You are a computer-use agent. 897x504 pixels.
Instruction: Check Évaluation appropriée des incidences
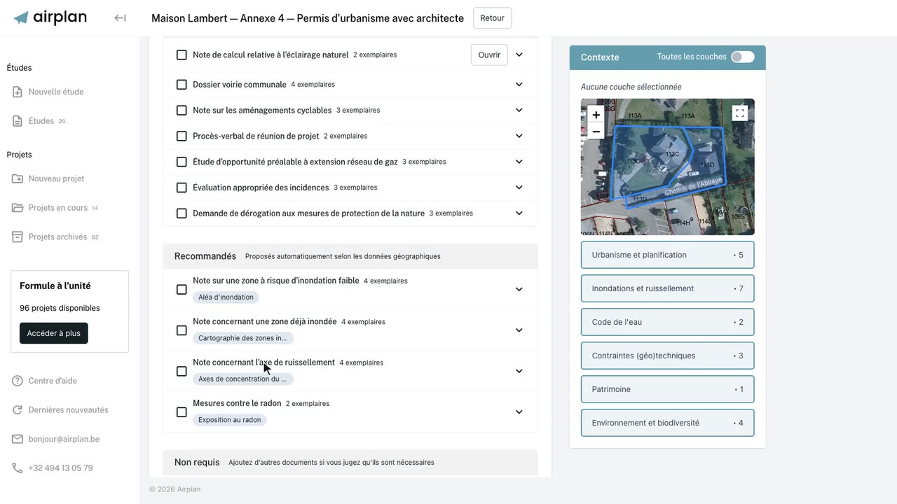[182, 188]
